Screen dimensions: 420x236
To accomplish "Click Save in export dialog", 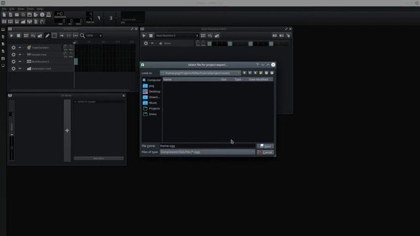I will (x=265, y=146).
